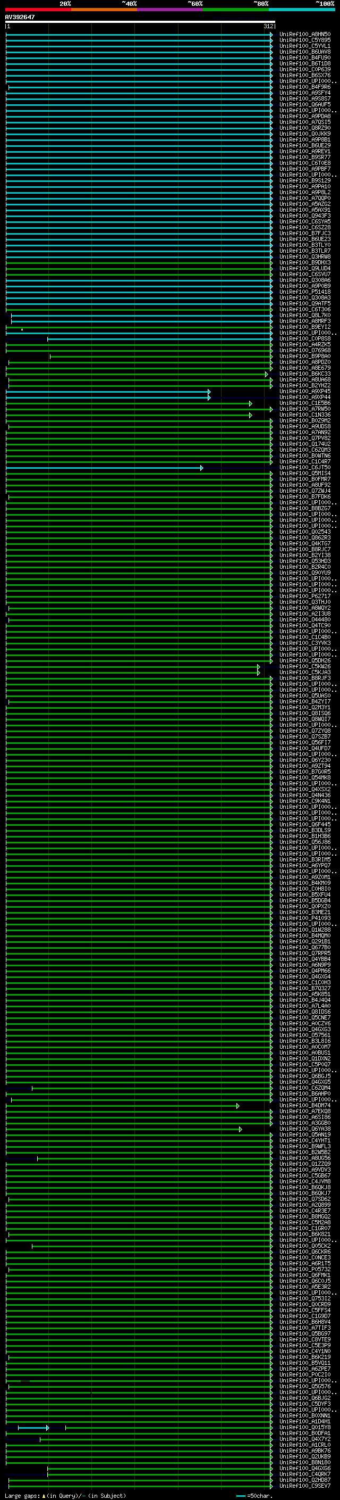Select the UniRef100_A9REV1 label
Screen dimensions: 340x1500
coord(304,152)
